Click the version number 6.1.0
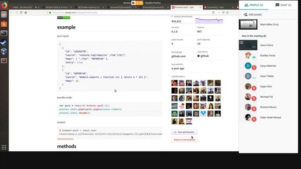 (x=174, y=31)
